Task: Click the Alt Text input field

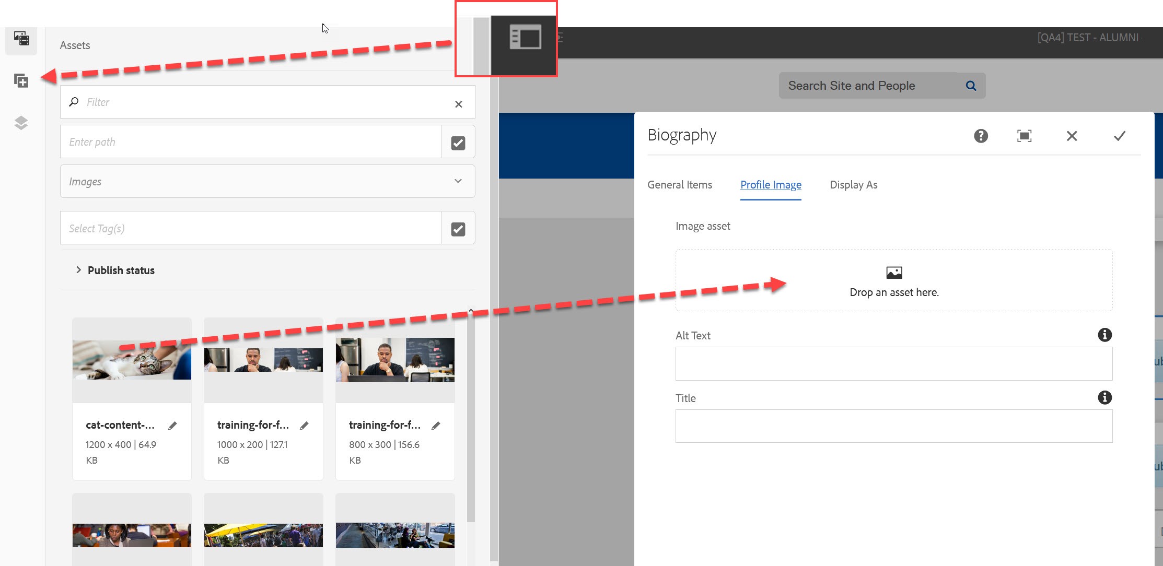Action: coord(893,363)
